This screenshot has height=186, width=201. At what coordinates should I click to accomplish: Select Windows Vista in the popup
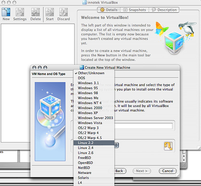(x=94, y=123)
